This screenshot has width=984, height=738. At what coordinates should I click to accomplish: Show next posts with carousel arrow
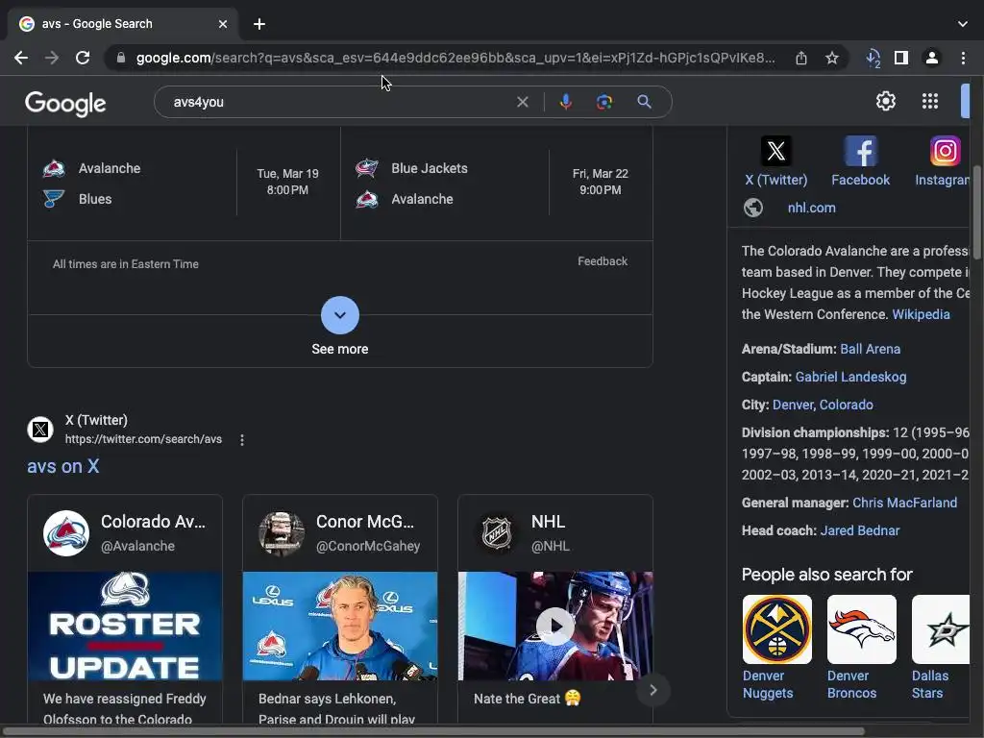(x=653, y=690)
